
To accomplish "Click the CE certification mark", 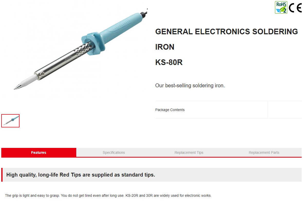I will (x=295, y=8).
